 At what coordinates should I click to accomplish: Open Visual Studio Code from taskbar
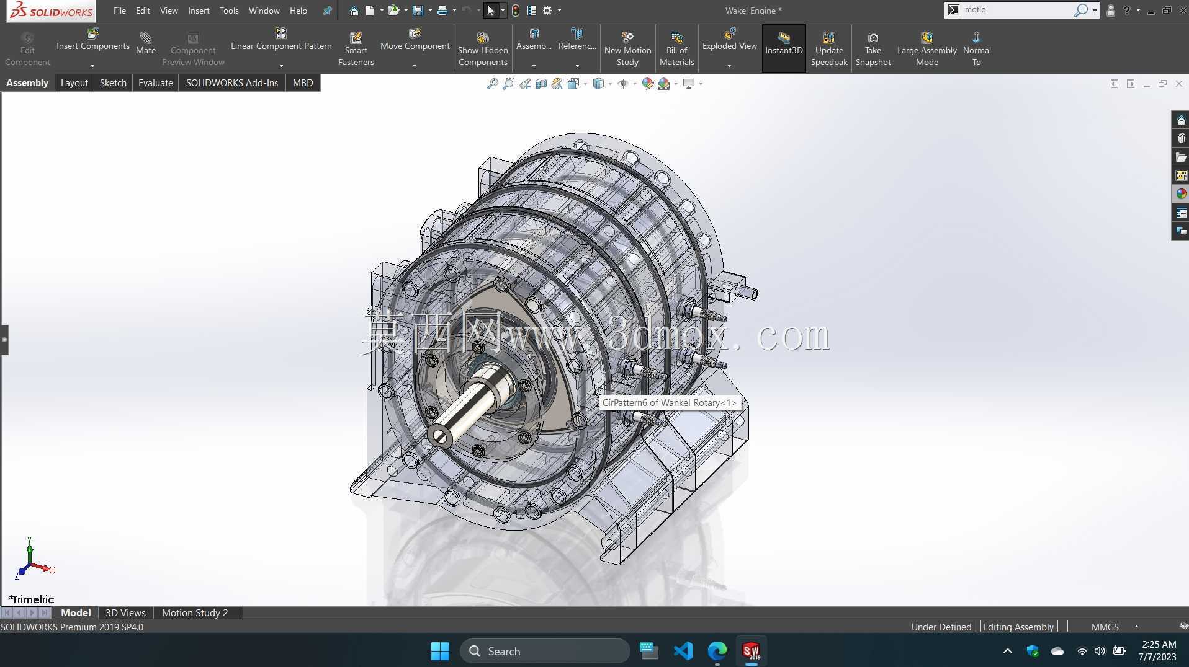click(x=683, y=651)
